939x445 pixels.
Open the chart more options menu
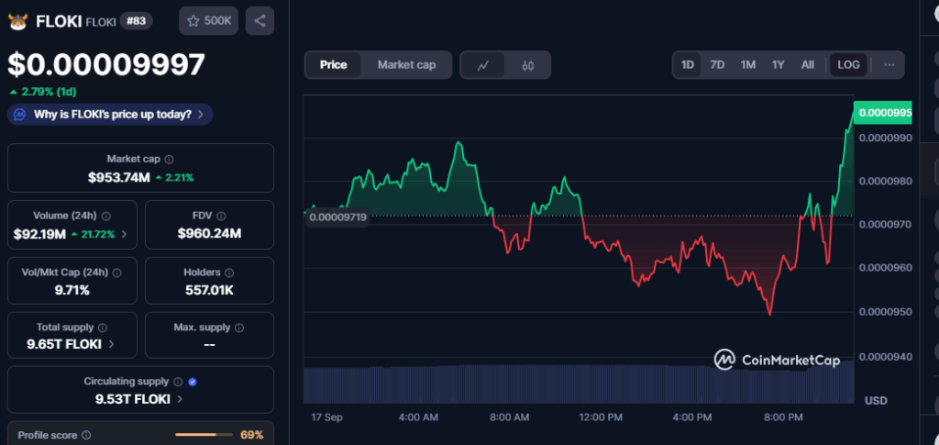(x=889, y=65)
